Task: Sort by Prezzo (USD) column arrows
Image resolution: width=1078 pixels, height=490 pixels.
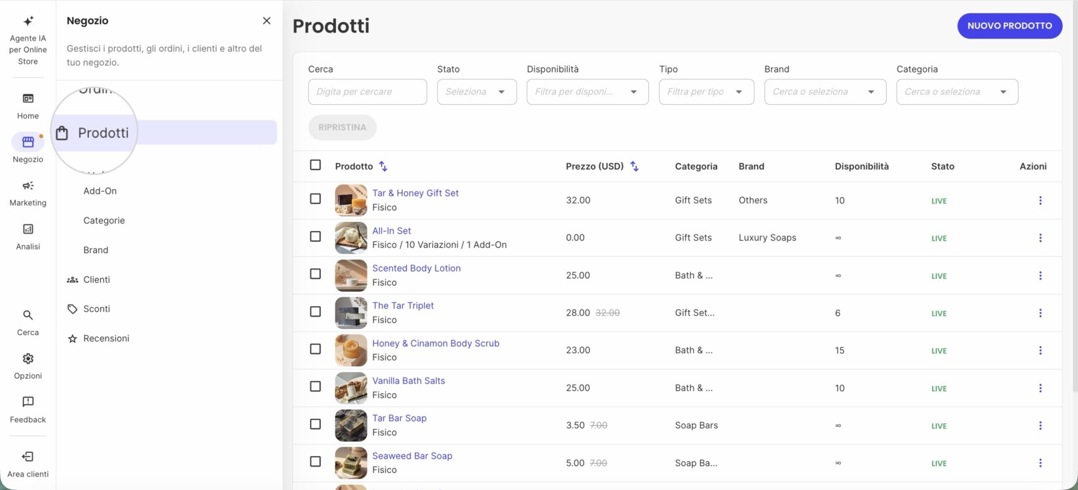Action: (x=634, y=166)
